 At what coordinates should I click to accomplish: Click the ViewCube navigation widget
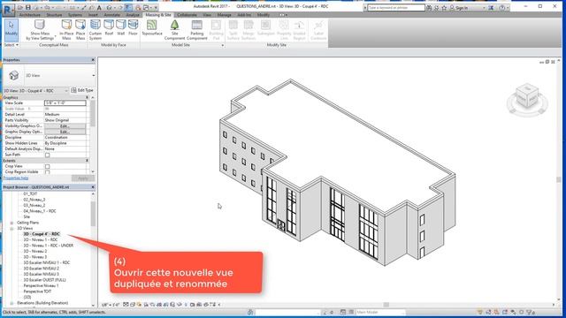click(527, 99)
